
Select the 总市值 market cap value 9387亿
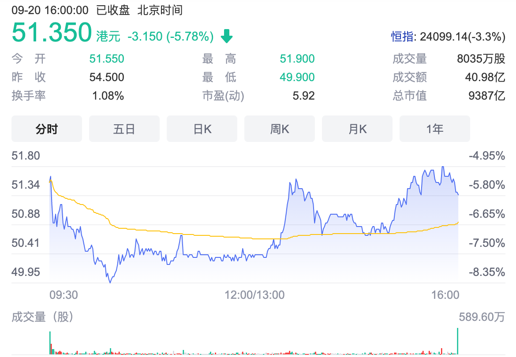click(x=486, y=95)
